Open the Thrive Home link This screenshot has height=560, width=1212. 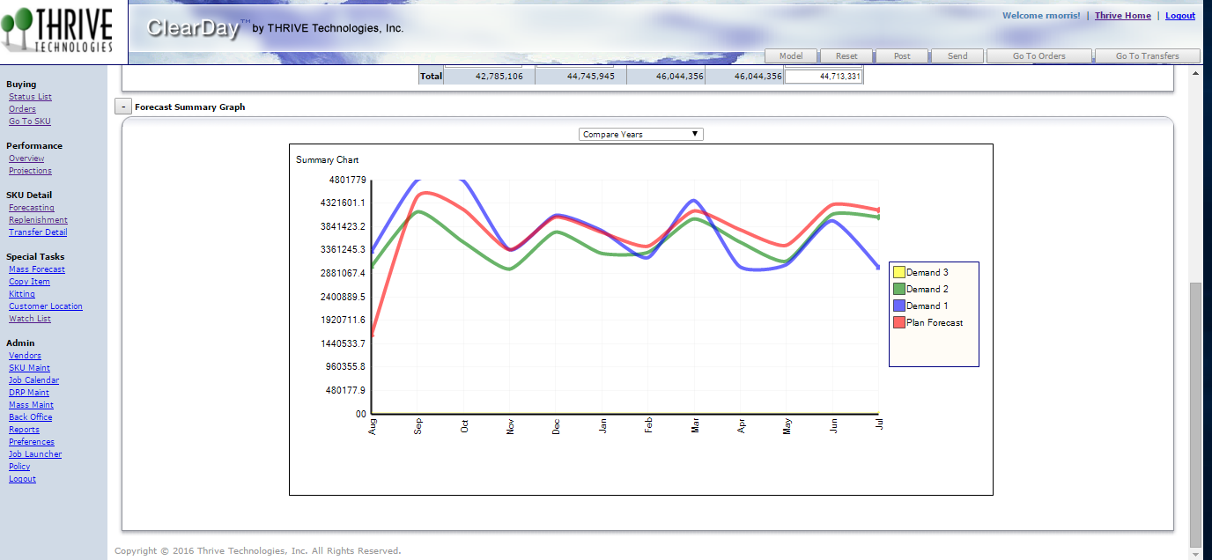1122,16
